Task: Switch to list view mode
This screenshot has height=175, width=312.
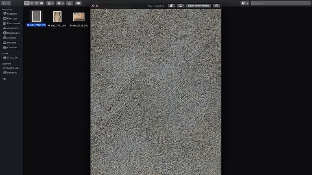Action: (32, 3)
